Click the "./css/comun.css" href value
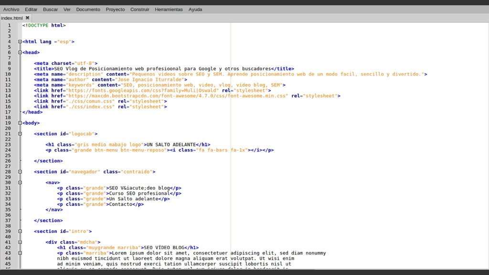 (x=90, y=101)
